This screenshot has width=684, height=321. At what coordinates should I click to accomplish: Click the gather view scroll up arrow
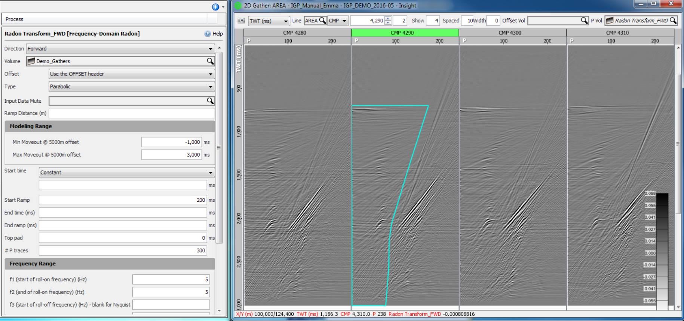click(x=678, y=48)
